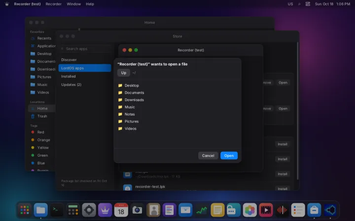This screenshot has width=355, height=221.
Task: Click the Search apps field in Store
Action: pyautogui.click(x=86, y=49)
